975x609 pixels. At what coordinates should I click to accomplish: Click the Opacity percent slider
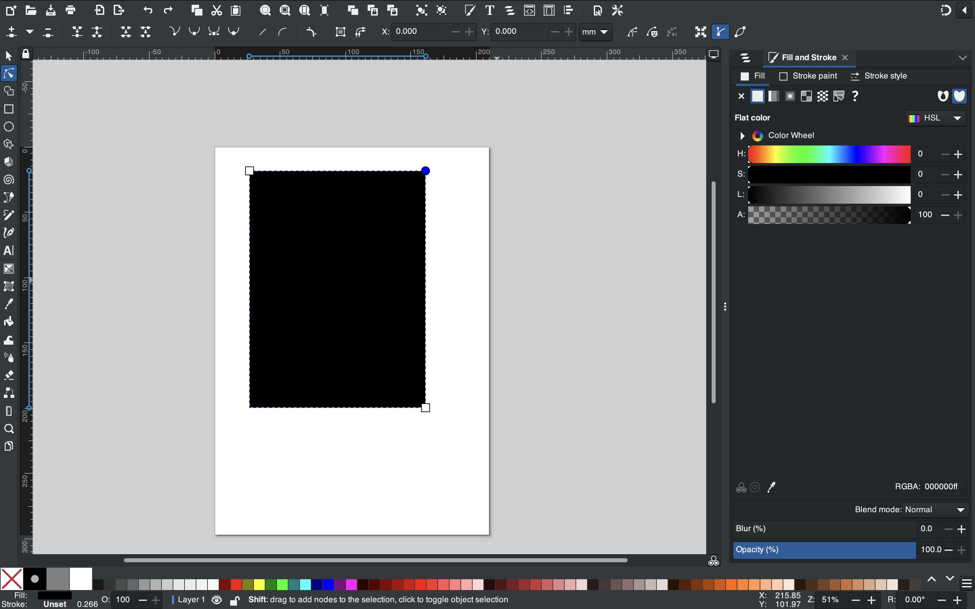click(x=824, y=550)
